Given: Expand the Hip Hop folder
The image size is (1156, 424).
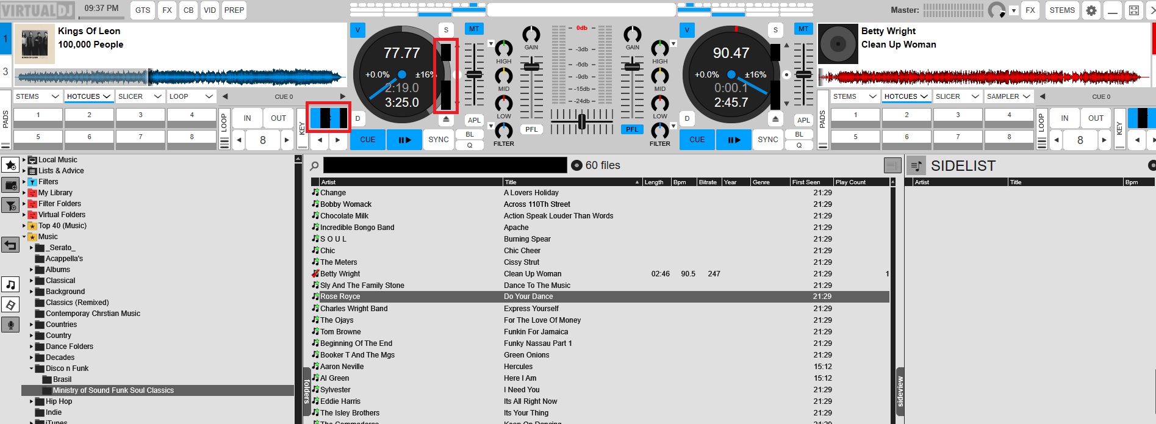Looking at the screenshot, I should (x=32, y=401).
